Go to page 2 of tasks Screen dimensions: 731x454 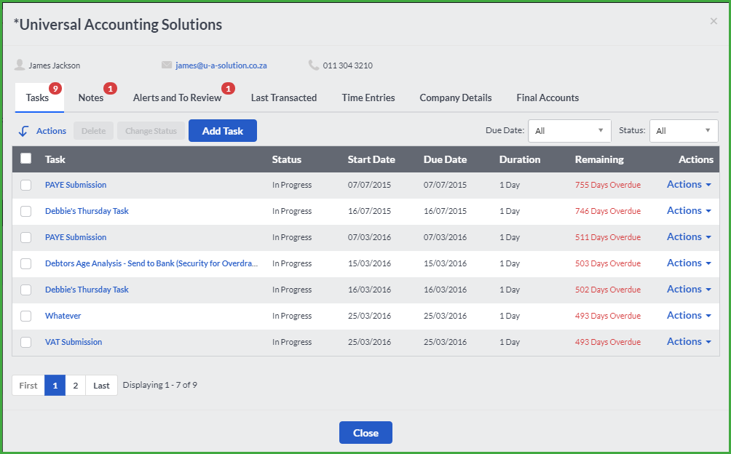point(76,385)
